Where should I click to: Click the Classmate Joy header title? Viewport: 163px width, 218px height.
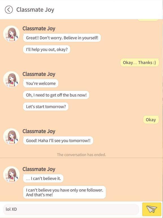coord(35,10)
